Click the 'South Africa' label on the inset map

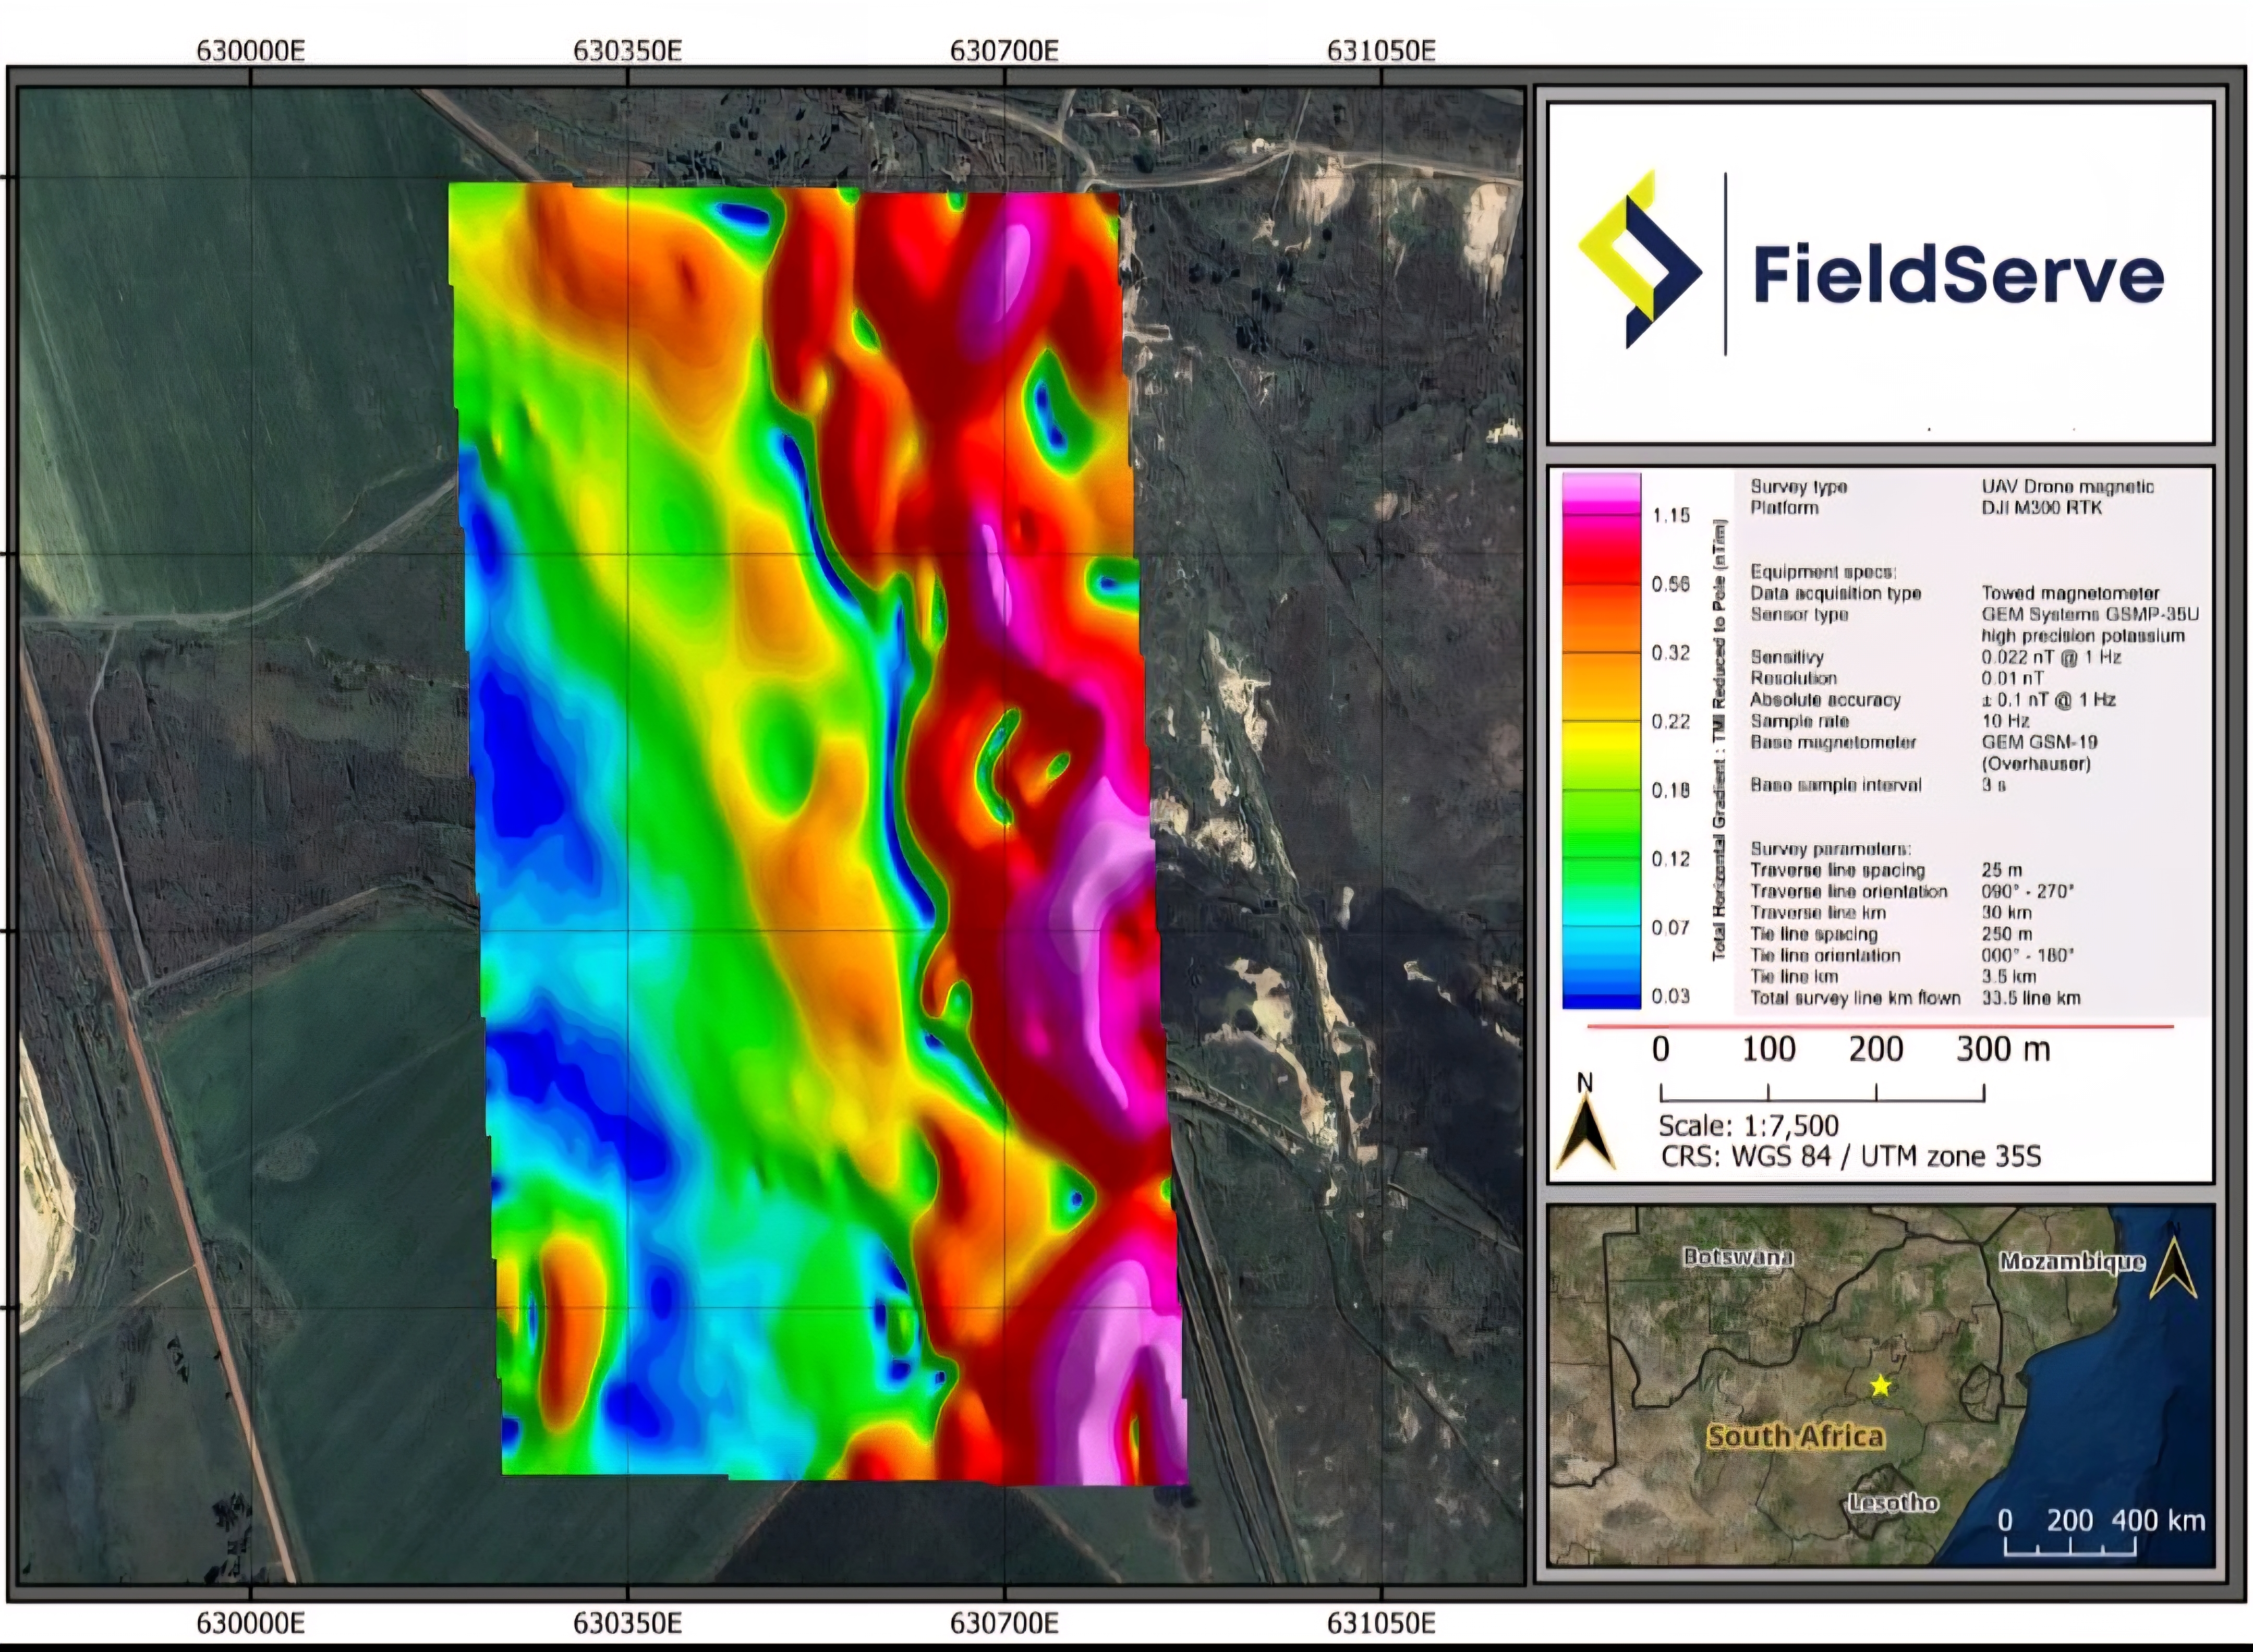[1796, 1437]
